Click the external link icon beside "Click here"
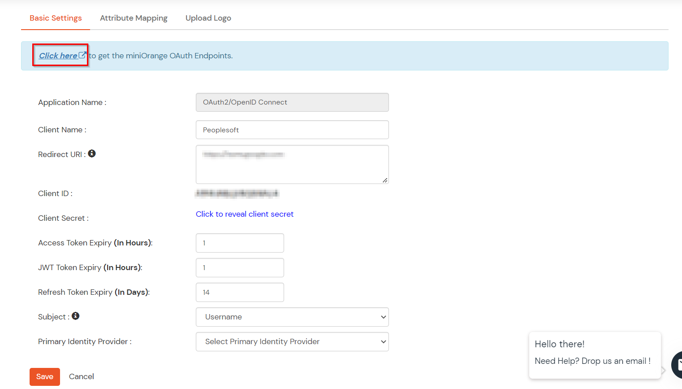The width and height of the screenshot is (682, 389). pyautogui.click(x=82, y=54)
